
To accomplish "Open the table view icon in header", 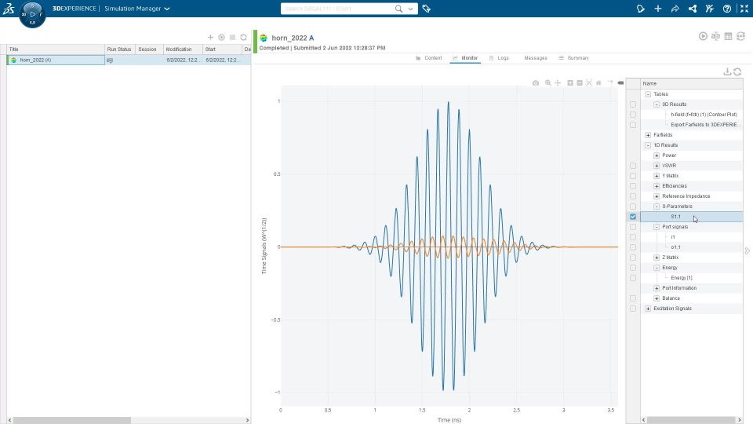I will click(x=728, y=36).
